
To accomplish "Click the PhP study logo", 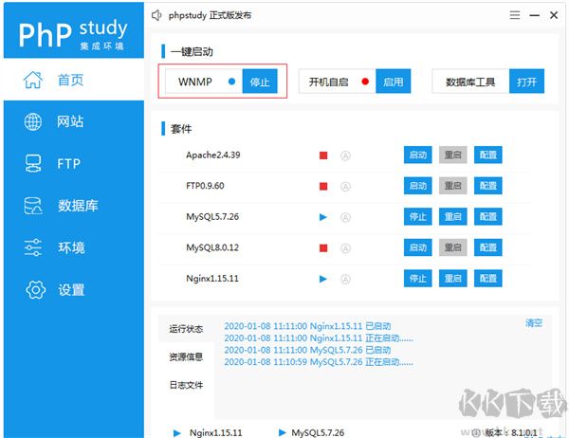I will click(73, 34).
